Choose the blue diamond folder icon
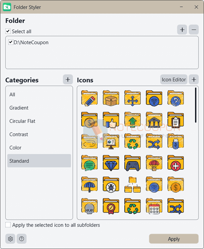Image resolution: width=204 pixels, height=249 pixels. click(111, 163)
